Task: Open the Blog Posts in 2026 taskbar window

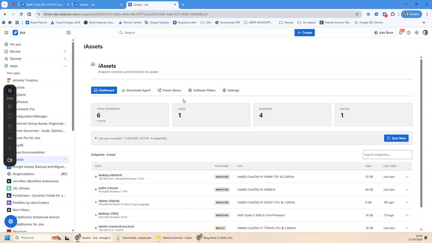Action: [215, 238]
